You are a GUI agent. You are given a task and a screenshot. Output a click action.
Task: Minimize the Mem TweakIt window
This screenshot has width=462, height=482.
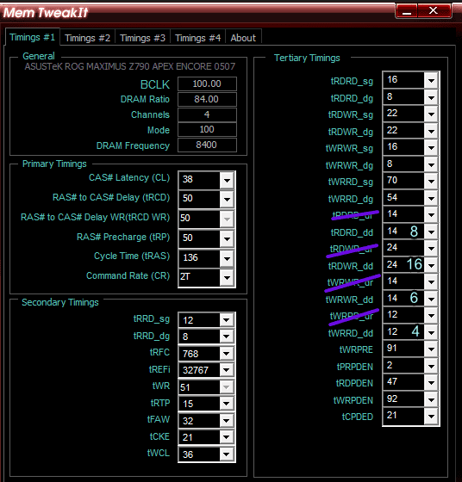(407, 11)
